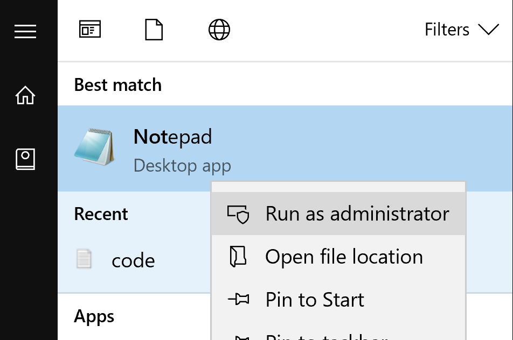
Task: Click the Best match heading
Action: point(118,85)
